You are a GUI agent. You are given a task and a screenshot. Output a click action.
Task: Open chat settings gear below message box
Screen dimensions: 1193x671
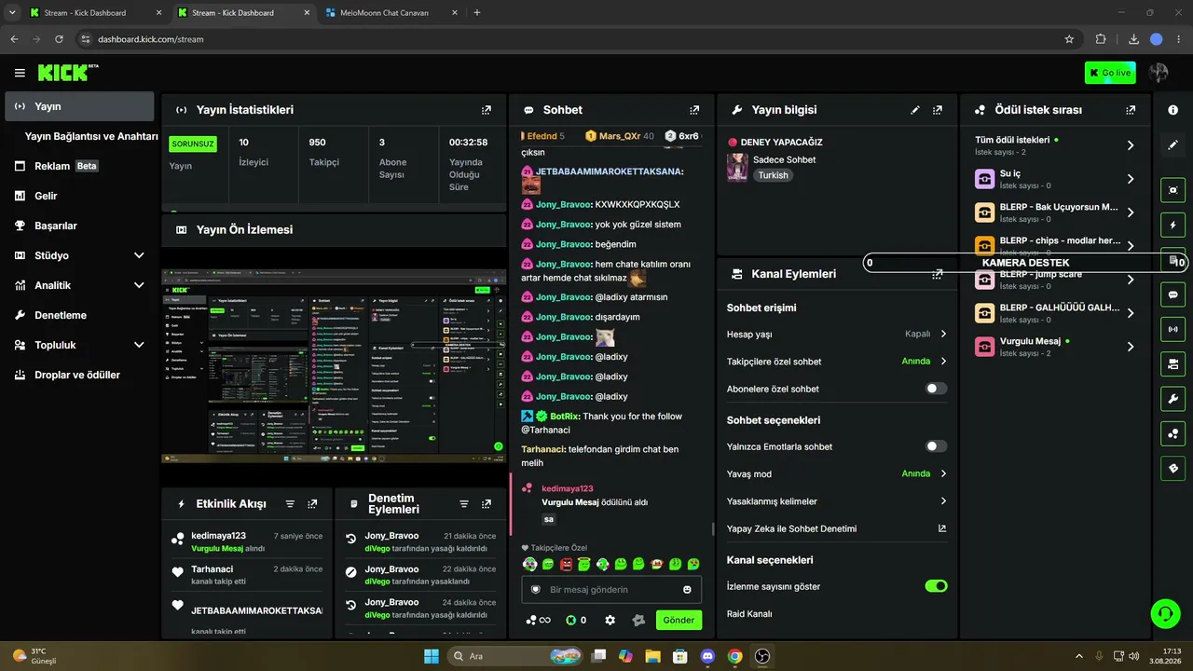tap(610, 620)
